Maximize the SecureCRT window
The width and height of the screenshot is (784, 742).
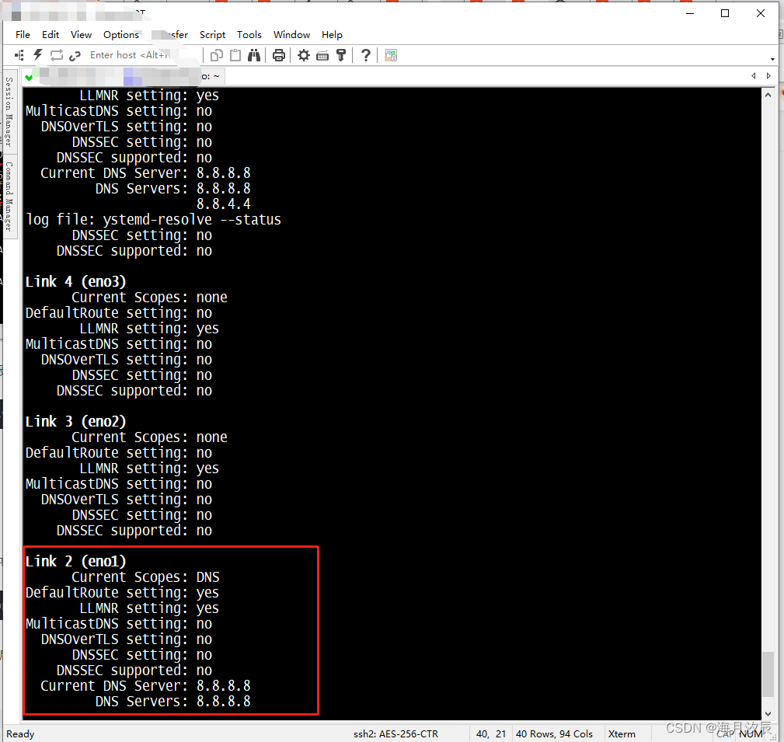(725, 13)
